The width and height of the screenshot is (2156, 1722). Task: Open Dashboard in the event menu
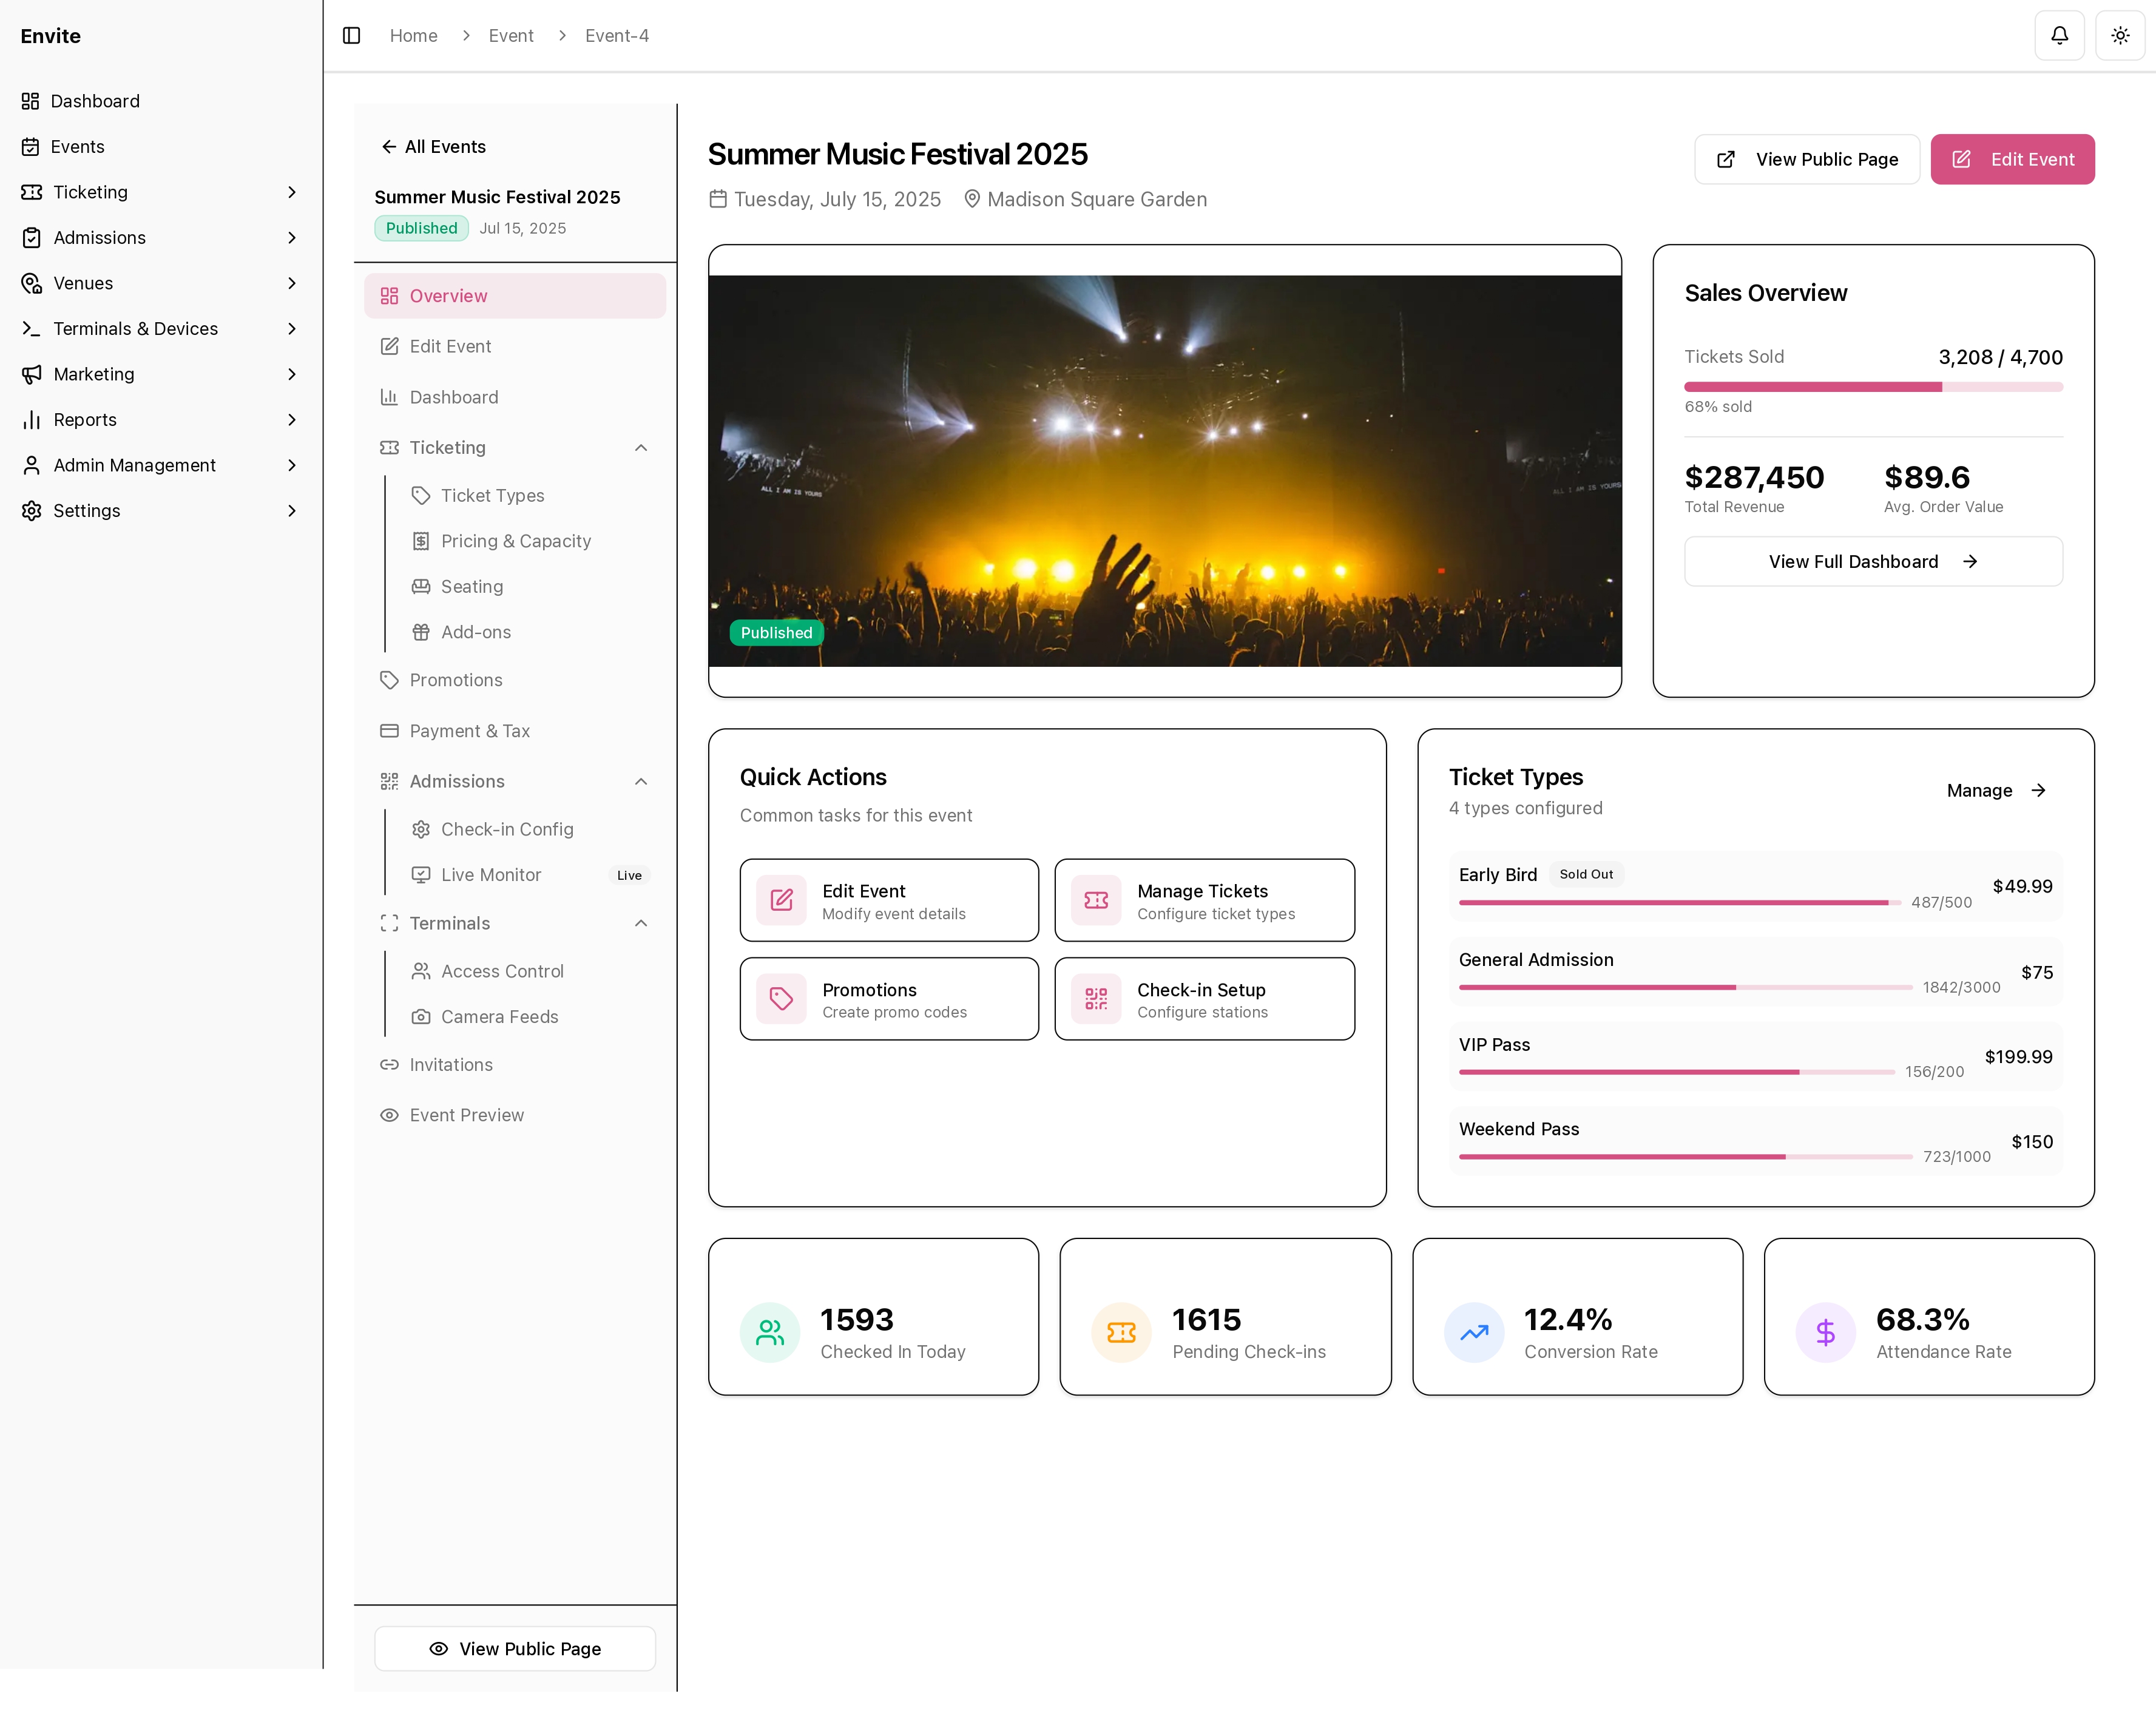[515, 397]
